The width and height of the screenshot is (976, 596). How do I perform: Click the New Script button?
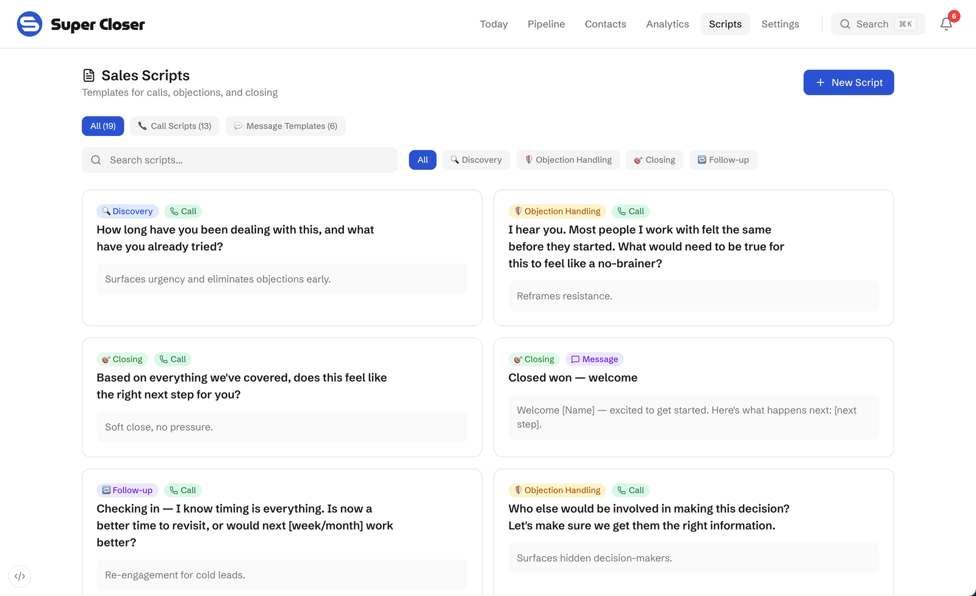click(x=849, y=82)
